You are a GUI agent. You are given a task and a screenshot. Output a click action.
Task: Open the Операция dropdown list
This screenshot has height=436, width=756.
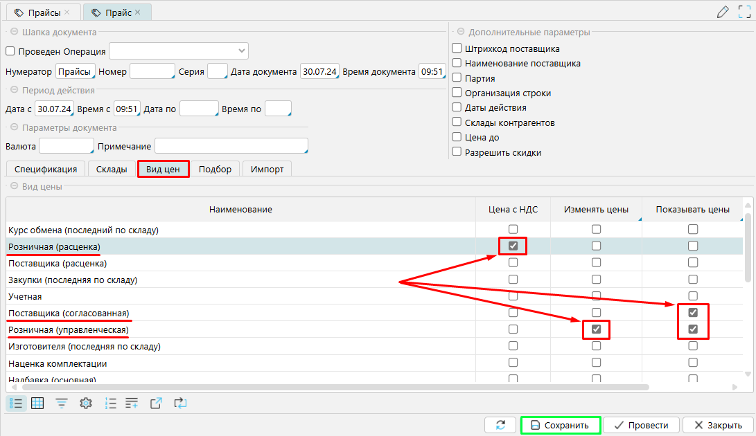(x=242, y=51)
